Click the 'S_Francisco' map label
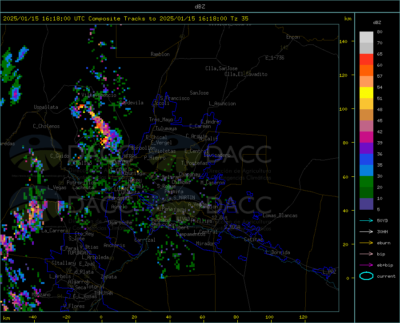 (175, 98)
